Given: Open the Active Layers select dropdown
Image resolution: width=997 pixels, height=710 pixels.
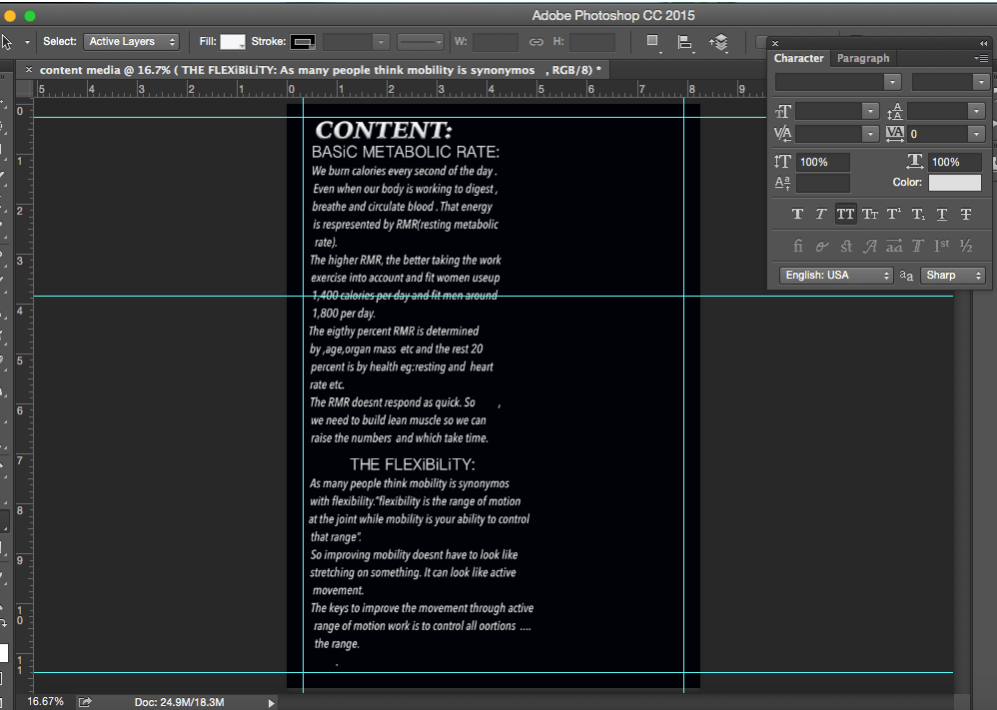Looking at the screenshot, I should click(x=132, y=42).
